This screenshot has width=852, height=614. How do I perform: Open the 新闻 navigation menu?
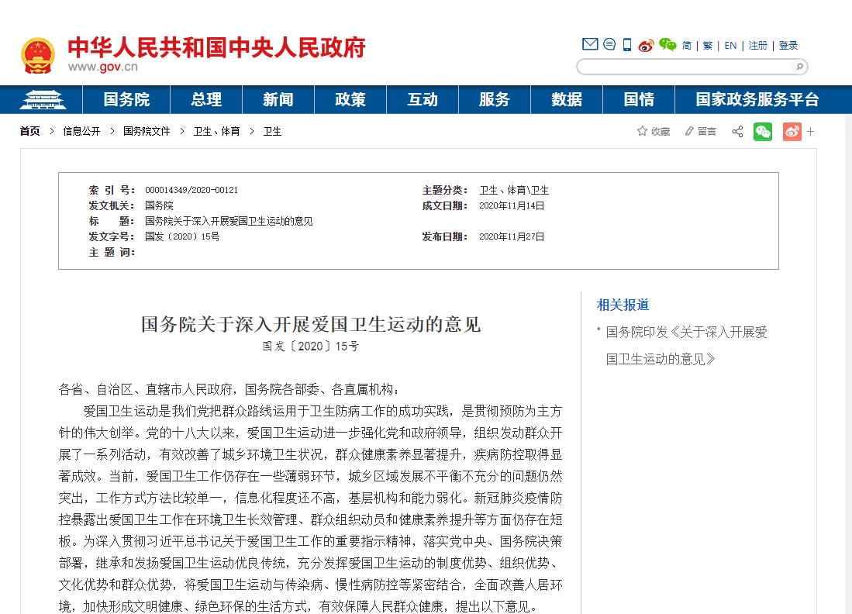[278, 99]
